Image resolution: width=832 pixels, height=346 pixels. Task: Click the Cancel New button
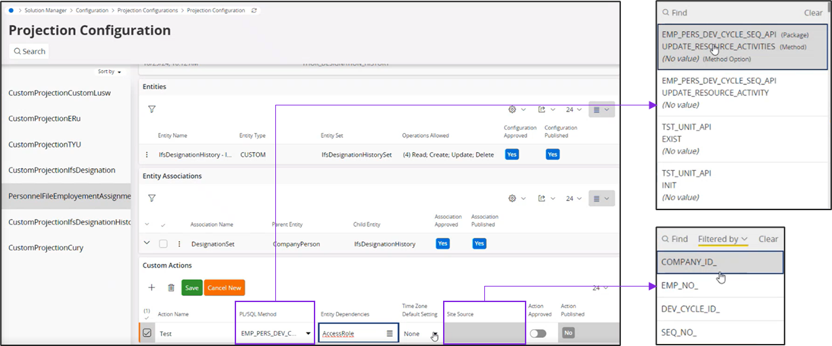click(x=224, y=288)
